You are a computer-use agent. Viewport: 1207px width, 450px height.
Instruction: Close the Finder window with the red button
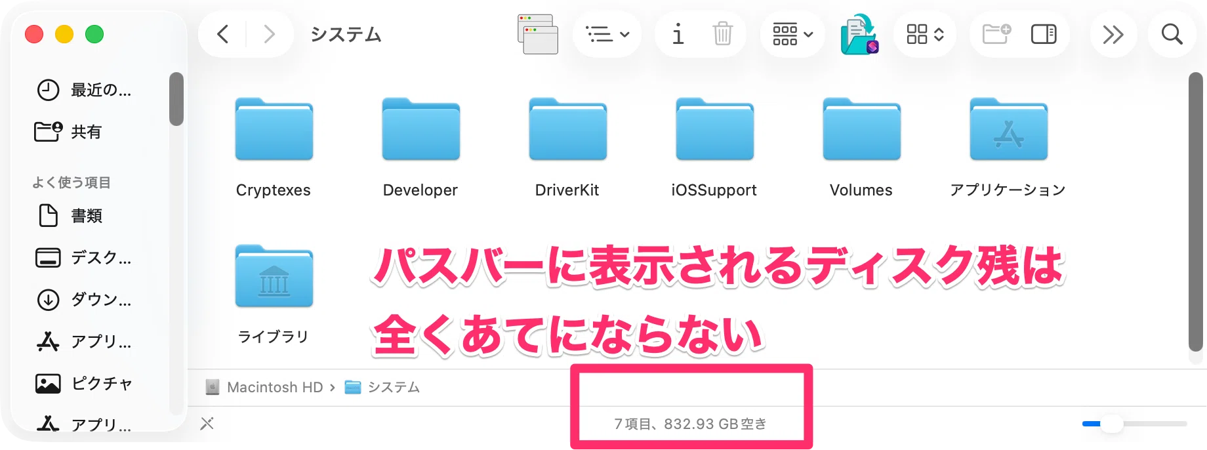tap(34, 34)
